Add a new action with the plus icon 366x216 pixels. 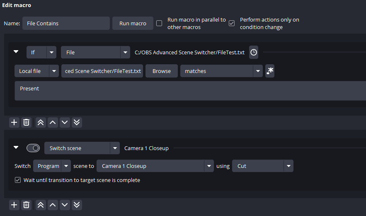[x=14, y=205]
